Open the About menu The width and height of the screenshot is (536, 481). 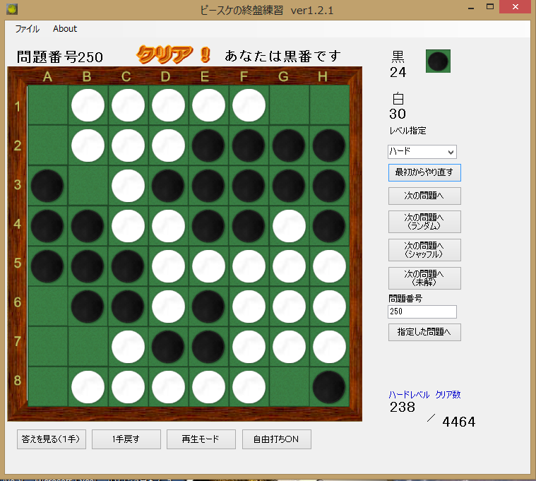pos(65,29)
